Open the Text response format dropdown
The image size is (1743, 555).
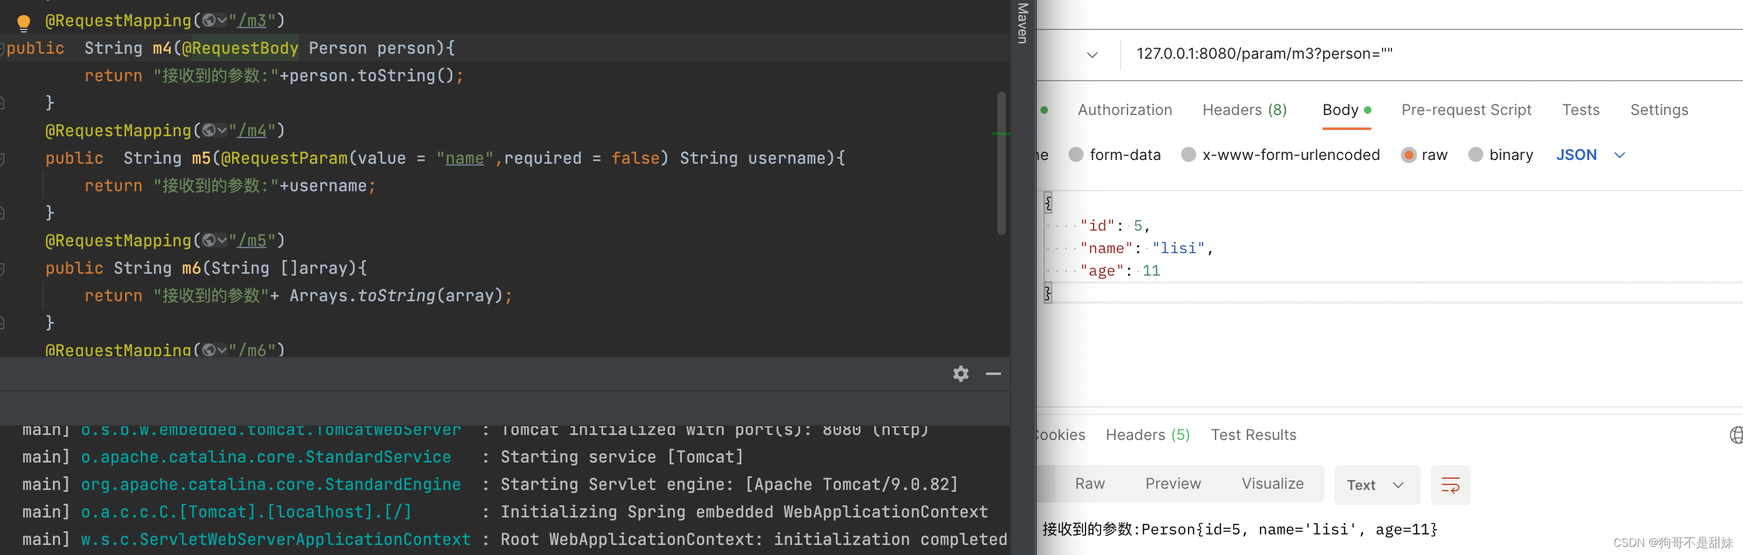(1376, 485)
